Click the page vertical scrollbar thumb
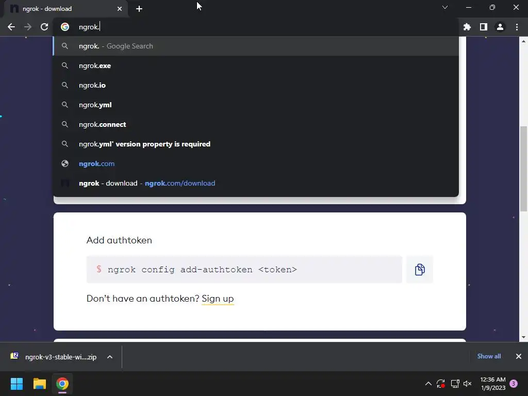The height and width of the screenshot is (396, 528). pyautogui.click(x=523, y=169)
